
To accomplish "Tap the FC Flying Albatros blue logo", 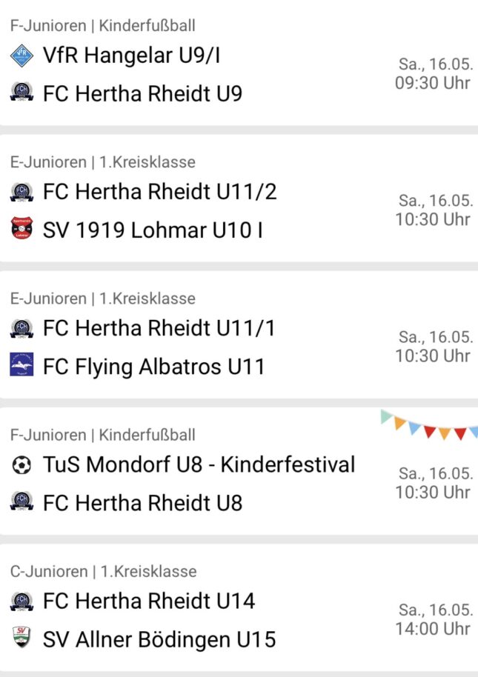I will click(21, 365).
